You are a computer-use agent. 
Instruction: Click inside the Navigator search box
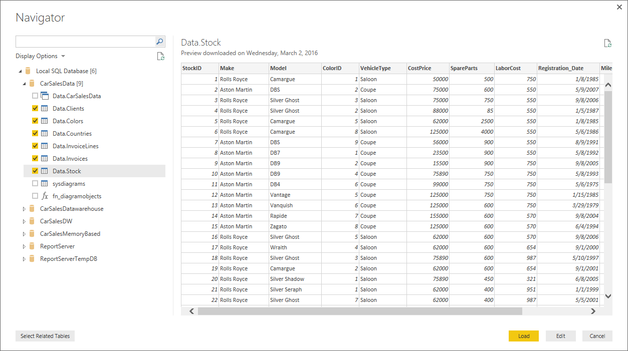(x=86, y=42)
